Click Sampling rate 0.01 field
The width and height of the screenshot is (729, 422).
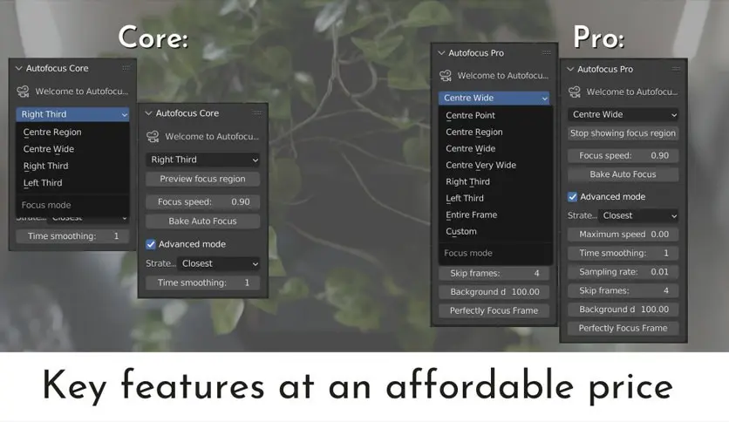(623, 272)
